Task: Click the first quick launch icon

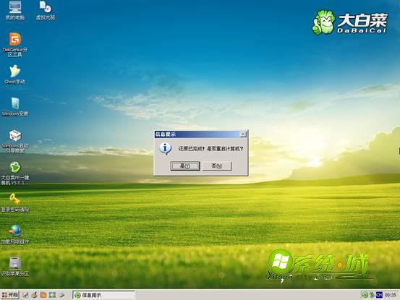Action: coord(25,295)
